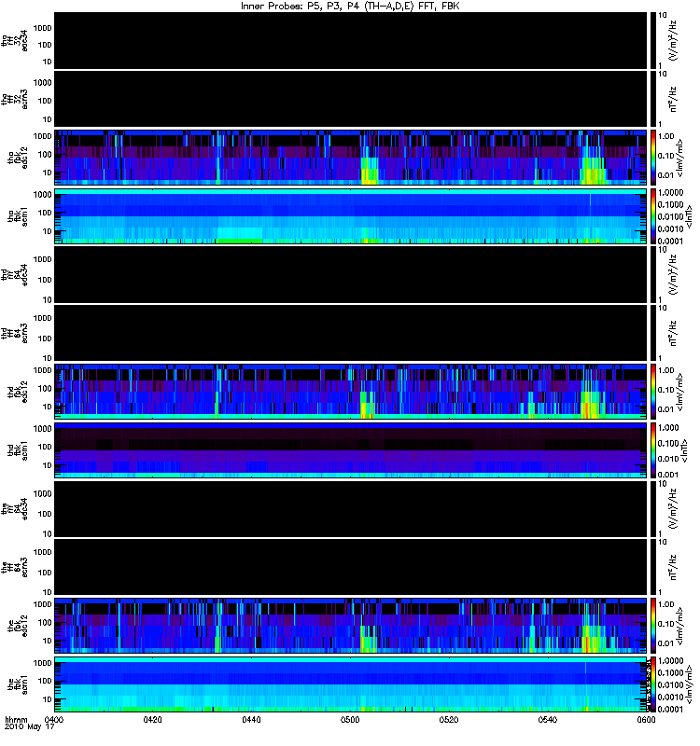Click the color bar of the the fbk edc12 panel
The width and height of the screenshot is (700, 746).
click(x=652, y=626)
